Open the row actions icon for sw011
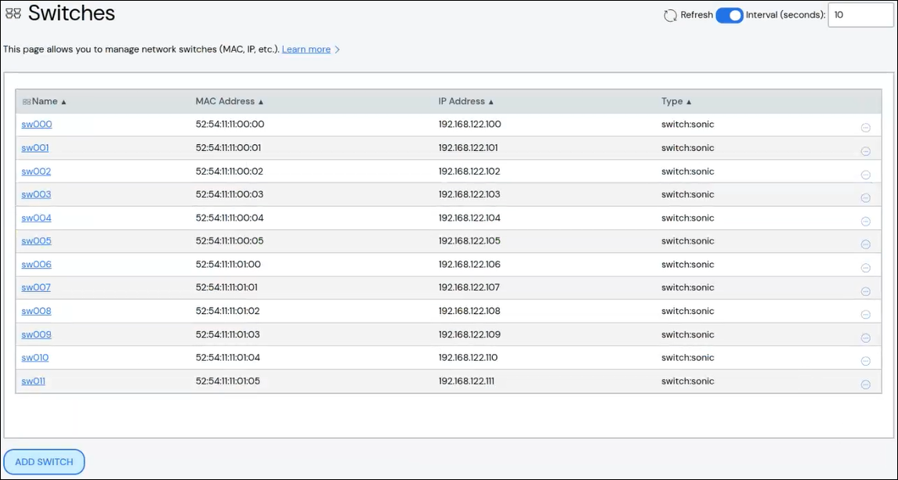Viewport: 898px width, 480px height. click(865, 384)
